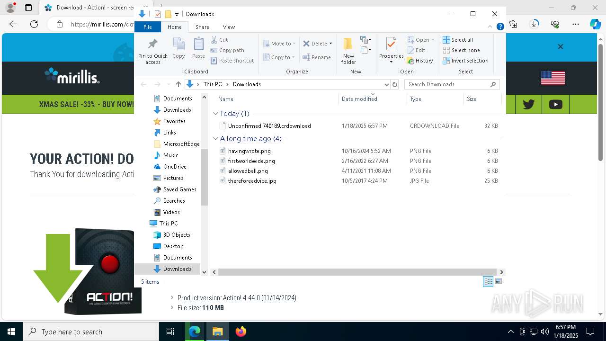Click Invert selection

click(x=466, y=61)
